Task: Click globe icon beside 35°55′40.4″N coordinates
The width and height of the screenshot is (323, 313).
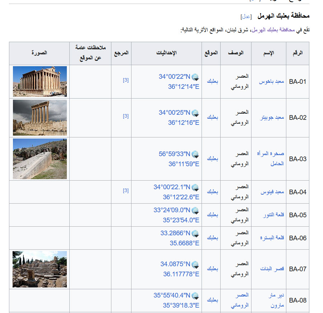Action: point(195,296)
